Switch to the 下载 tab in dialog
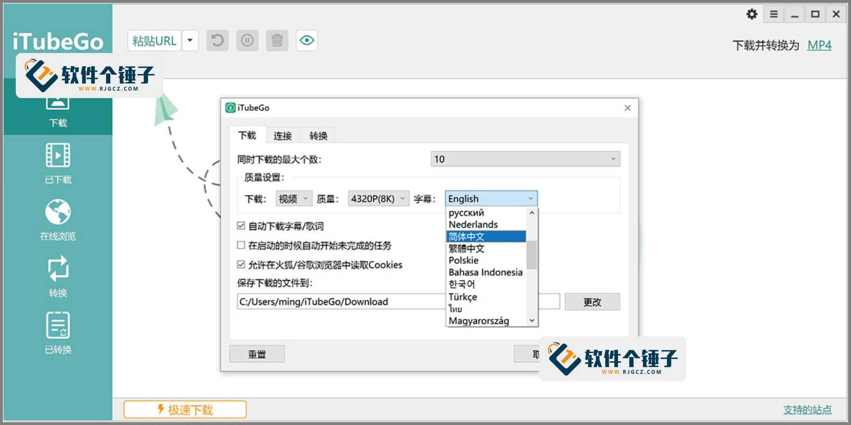This screenshot has width=851, height=425. 247,136
